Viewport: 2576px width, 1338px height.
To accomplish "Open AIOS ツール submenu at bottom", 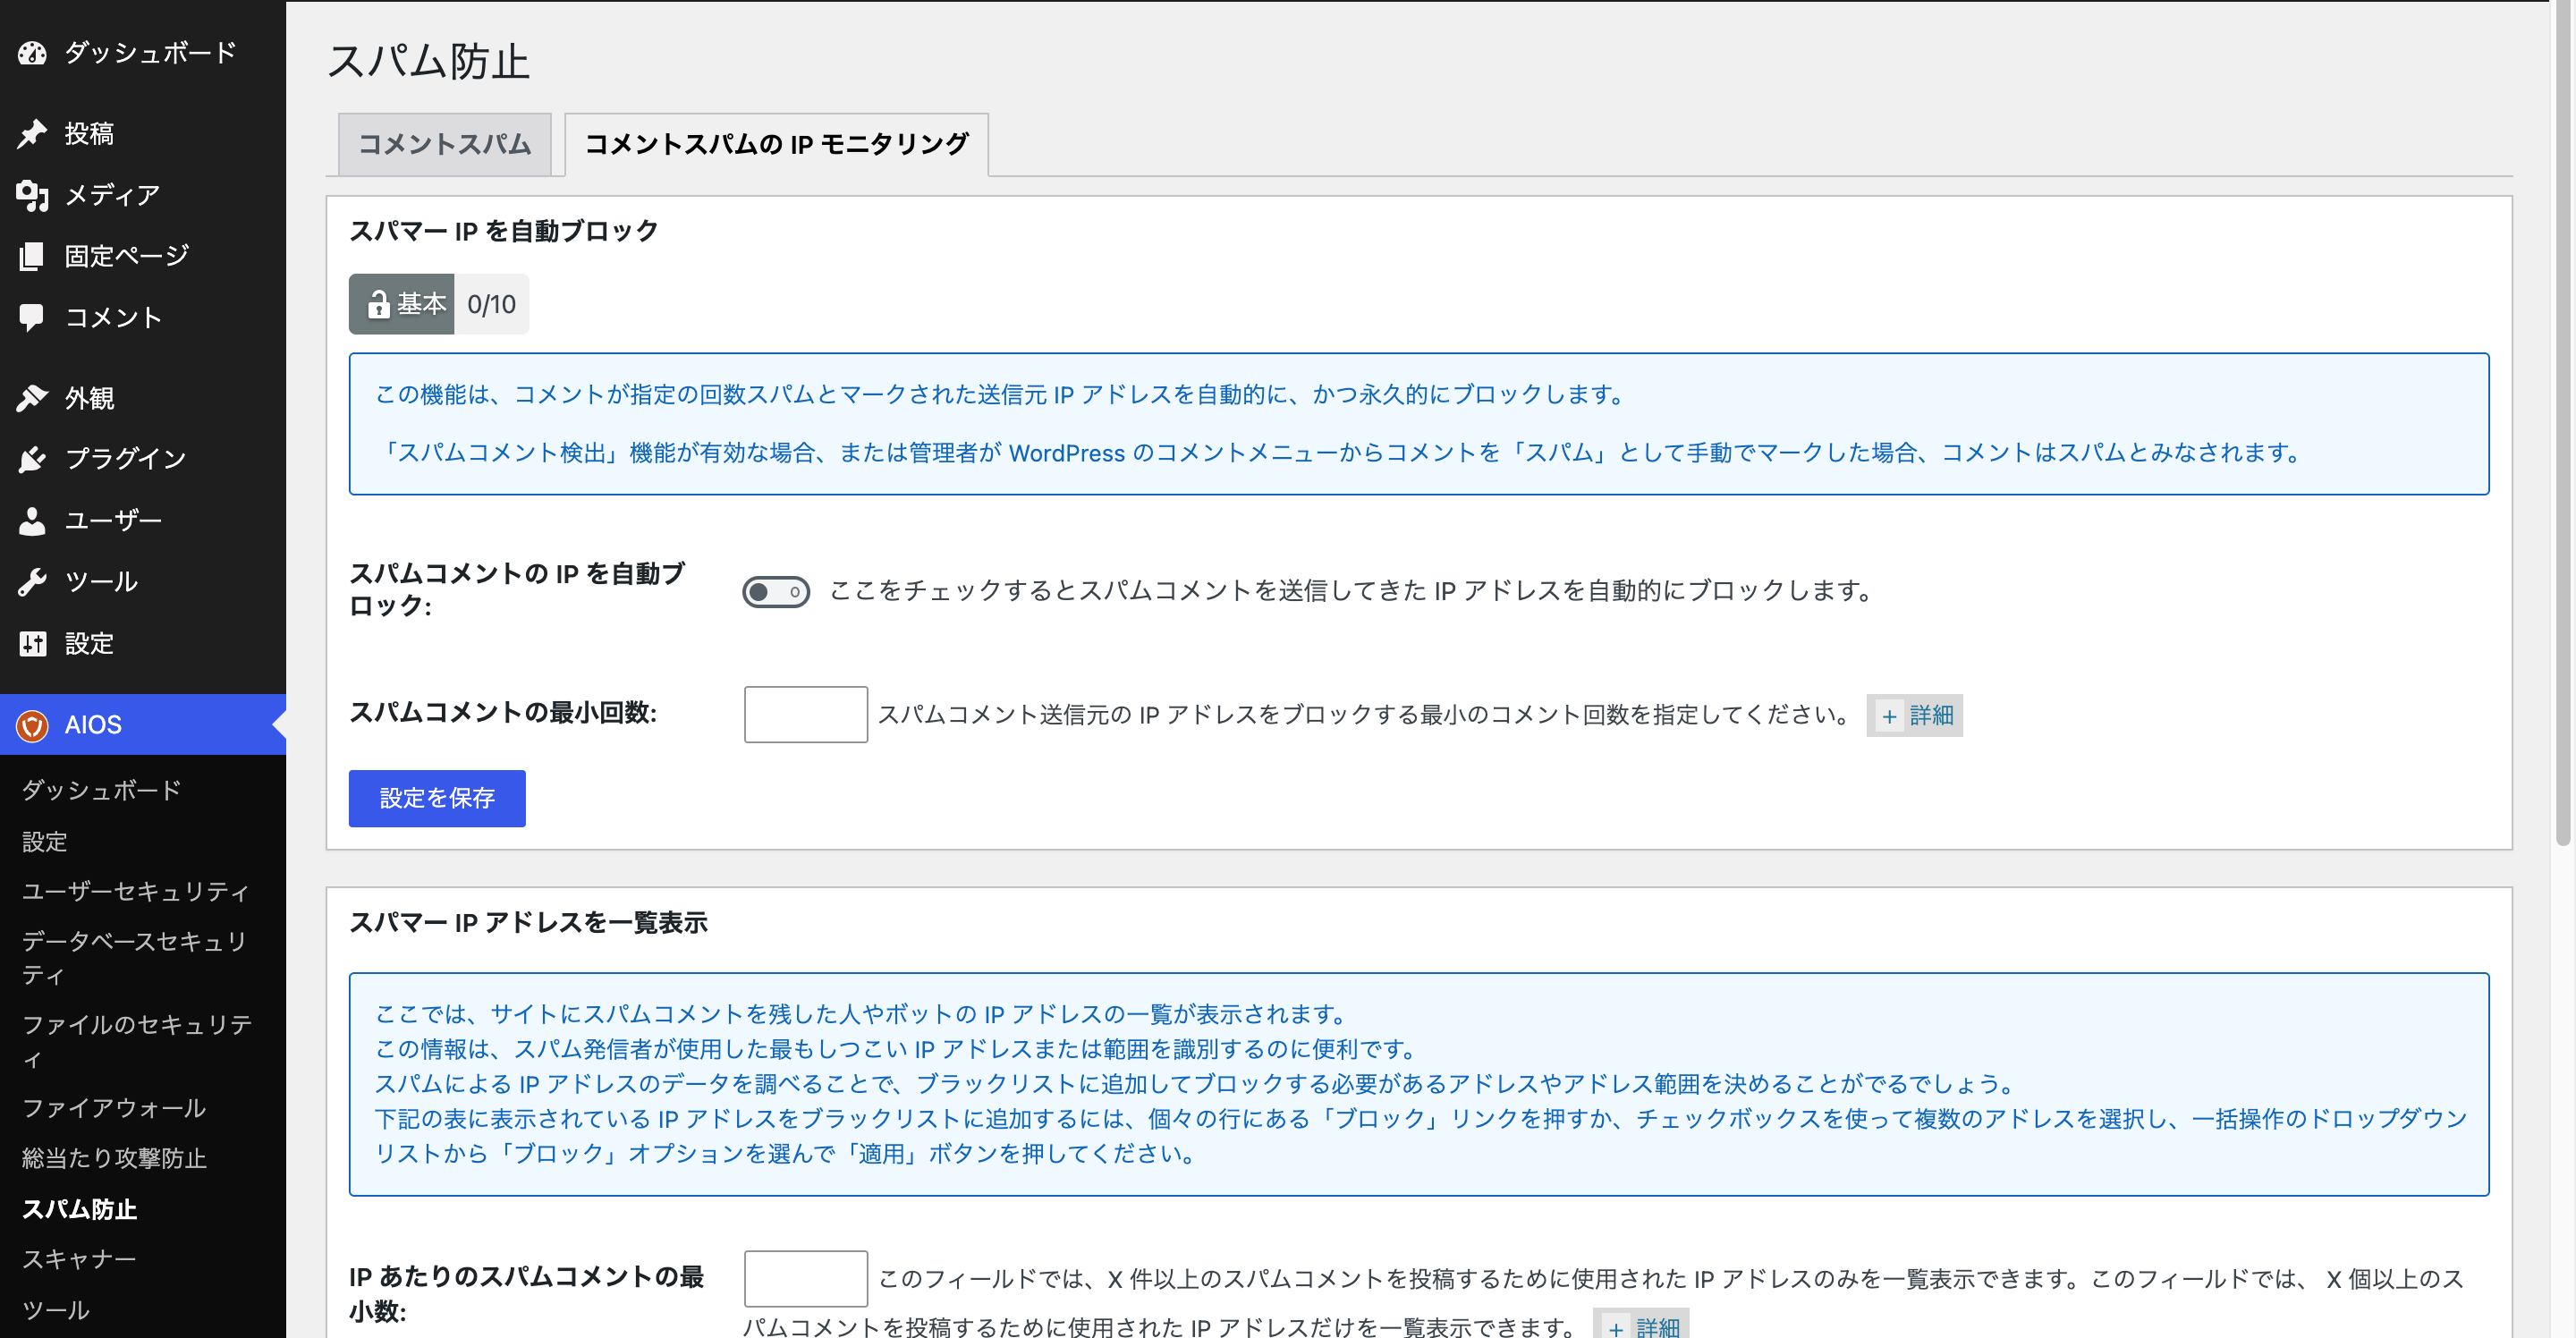I will click(x=55, y=1310).
